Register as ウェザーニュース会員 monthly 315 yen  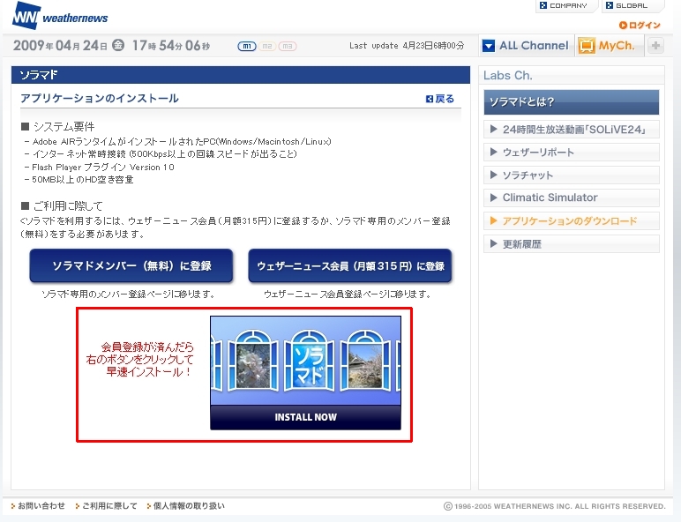click(x=350, y=265)
